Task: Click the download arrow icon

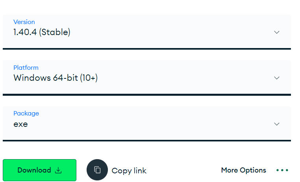Action: 58,170
